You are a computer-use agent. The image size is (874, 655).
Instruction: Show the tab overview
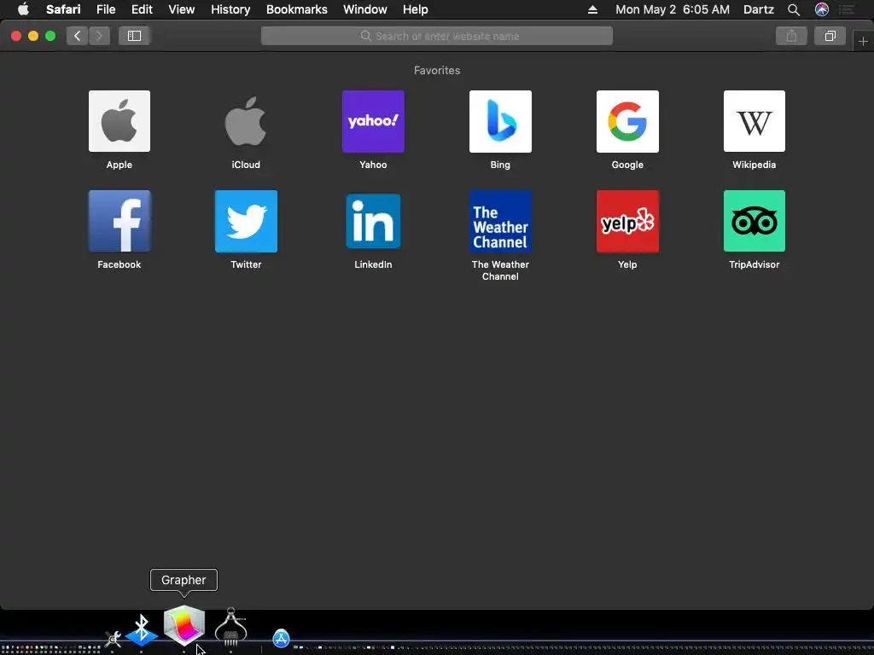pos(830,36)
